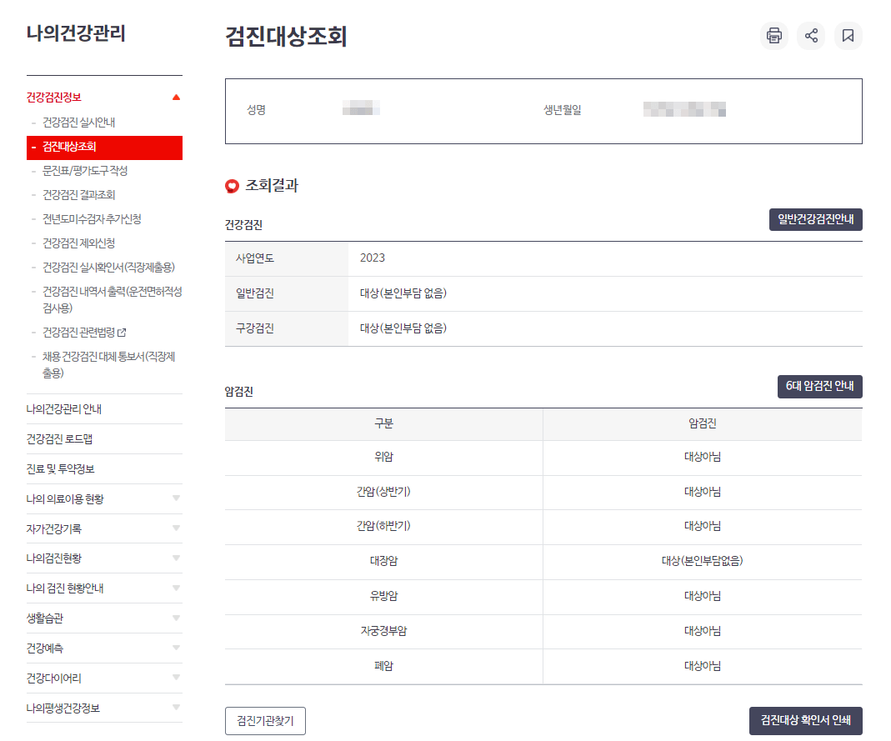Image resolution: width=891 pixels, height=741 pixels.
Task: Print the 검진대상조회 page using the printer icon
Action: tap(773, 36)
